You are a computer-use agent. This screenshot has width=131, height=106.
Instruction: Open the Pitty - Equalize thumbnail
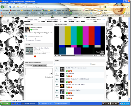click(x=62, y=97)
